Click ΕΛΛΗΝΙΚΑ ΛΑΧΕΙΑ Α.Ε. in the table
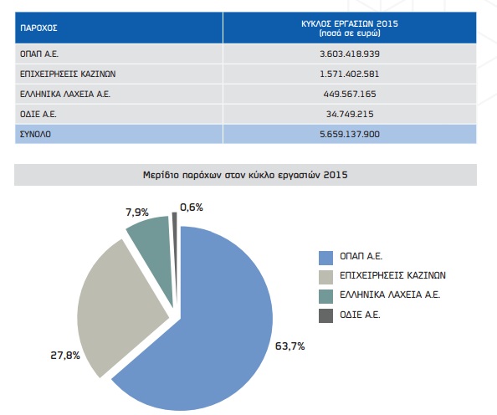 click(x=65, y=95)
